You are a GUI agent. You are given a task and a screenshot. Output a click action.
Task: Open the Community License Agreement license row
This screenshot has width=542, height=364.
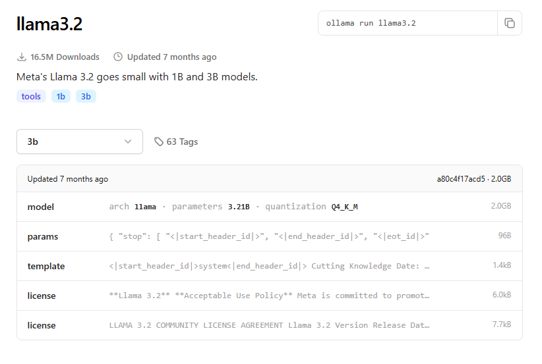[269, 325]
